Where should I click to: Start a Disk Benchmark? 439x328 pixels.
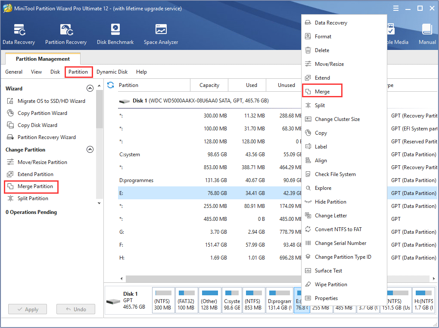tap(115, 34)
